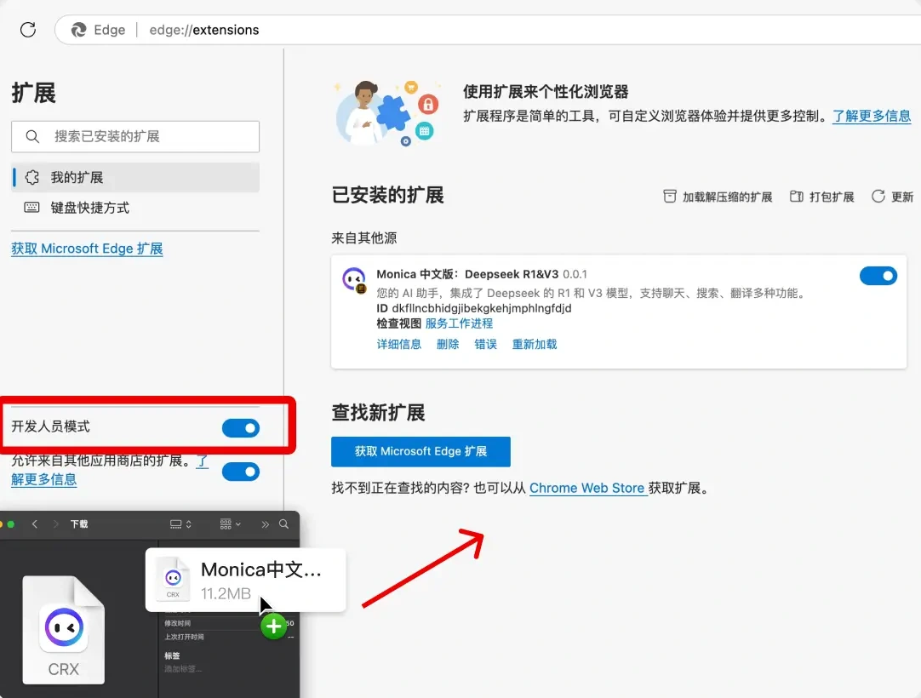Click the 使用扩展来个性化浏览器 banner illustration
Viewport: 921px width, 698px height.
point(387,113)
